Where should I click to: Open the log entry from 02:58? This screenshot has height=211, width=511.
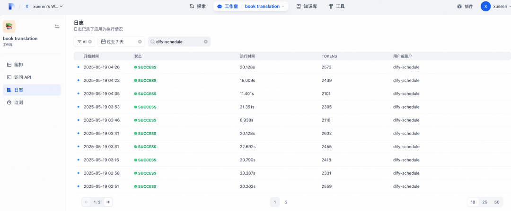(x=292, y=173)
